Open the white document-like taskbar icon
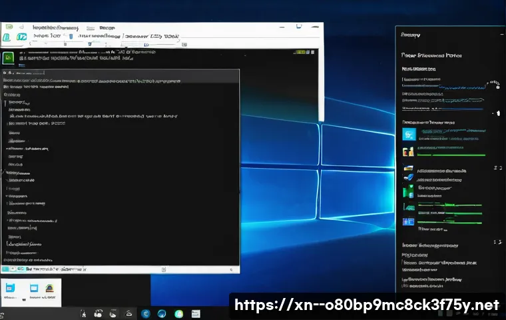This screenshot has height=320, width=506. (x=196, y=313)
